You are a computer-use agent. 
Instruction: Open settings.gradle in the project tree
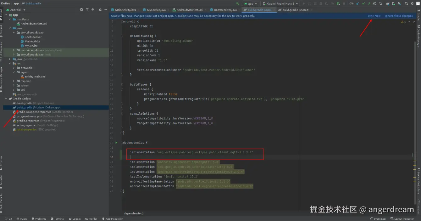26,125
